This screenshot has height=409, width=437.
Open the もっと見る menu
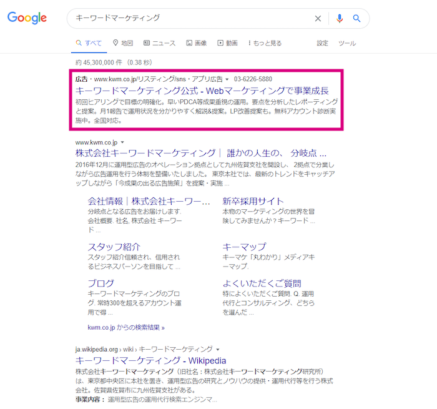(265, 43)
